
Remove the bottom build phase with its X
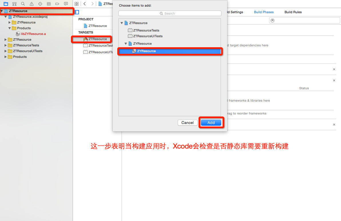334,125
